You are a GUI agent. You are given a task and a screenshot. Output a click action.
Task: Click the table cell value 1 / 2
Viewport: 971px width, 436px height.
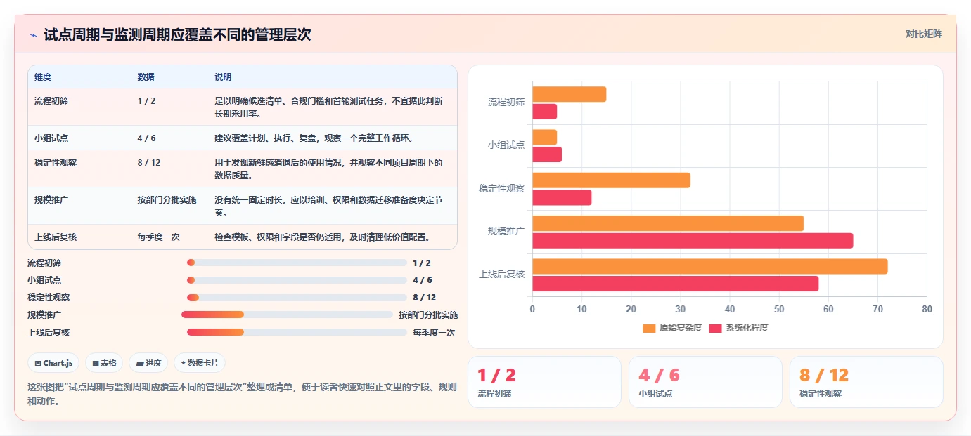[x=146, y=101]
